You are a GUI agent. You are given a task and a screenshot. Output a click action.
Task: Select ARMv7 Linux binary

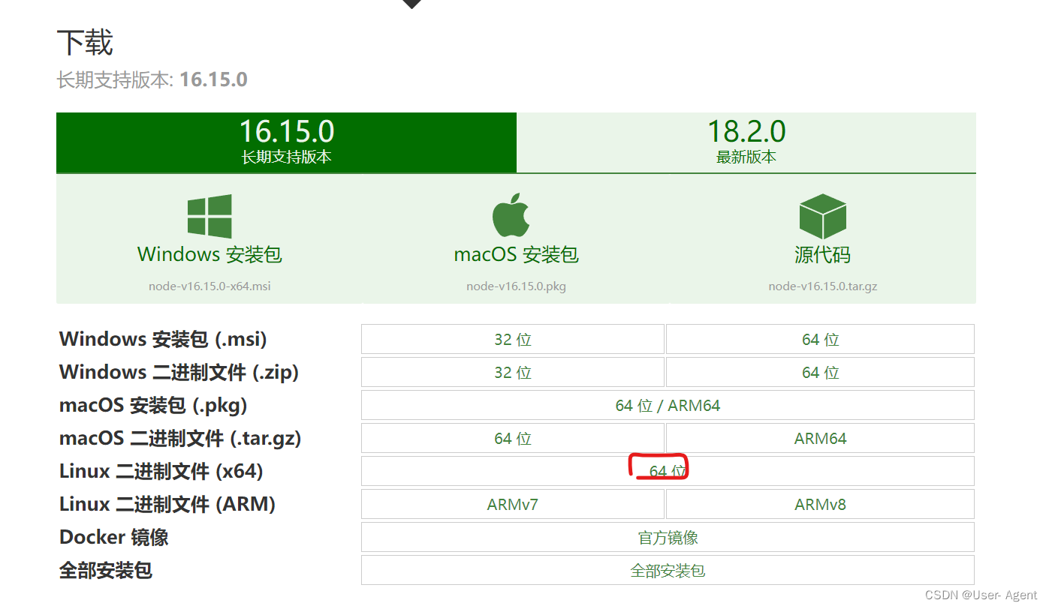tap(513, 504)
